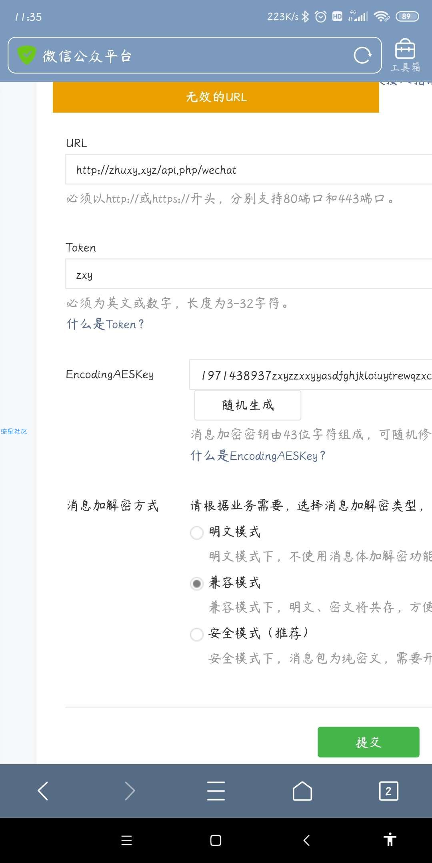Tap the 微信公众平台 address bar title

click(87, 56)
